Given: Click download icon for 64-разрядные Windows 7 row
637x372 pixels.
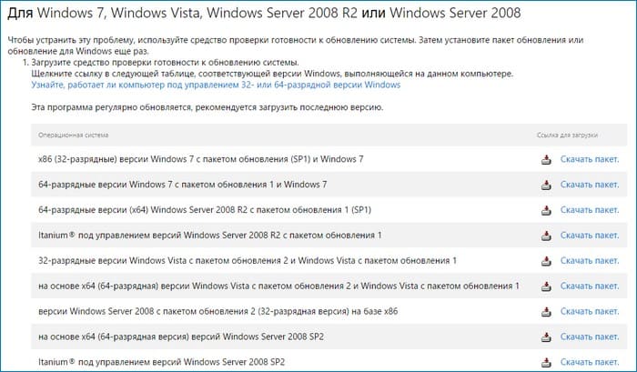Looking at the screenshot, I should [x=546, y=185].
